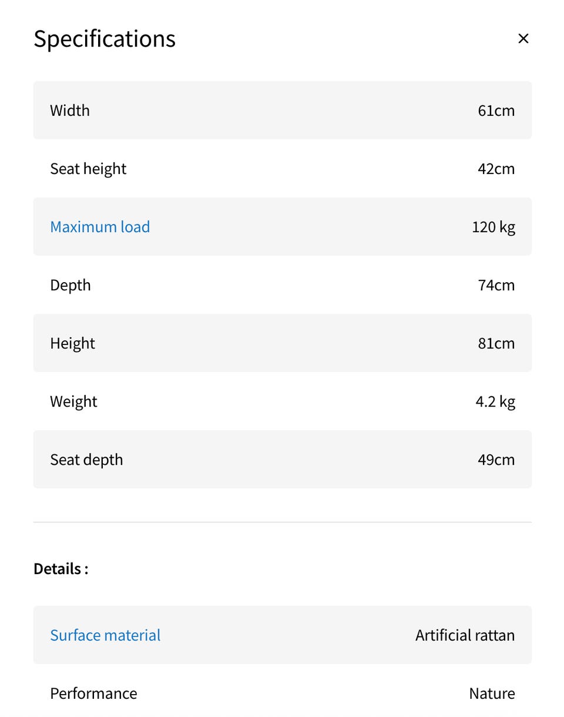Click the 61cm width value
Image resolution: width=564 pixels, height=717 pixels.
pyautogui.click(x=496, y=110)
